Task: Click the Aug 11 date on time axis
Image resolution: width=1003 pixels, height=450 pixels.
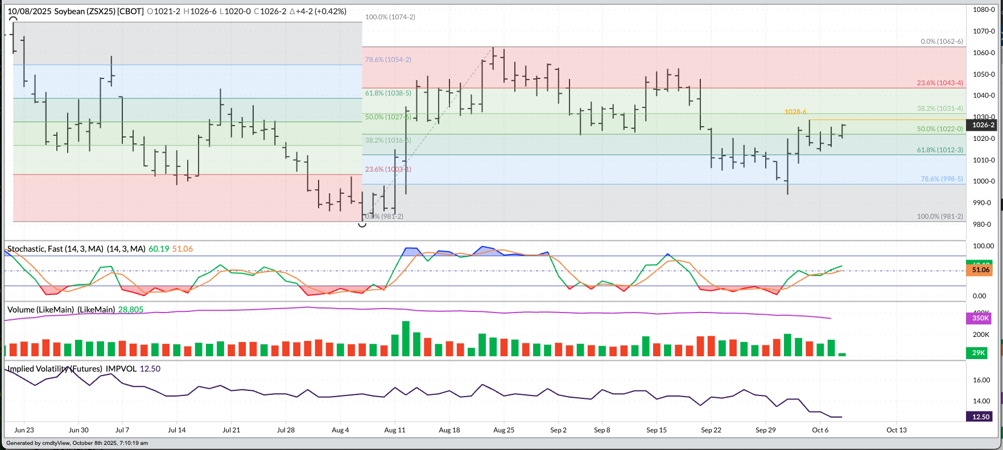Action: pos(395,430)
